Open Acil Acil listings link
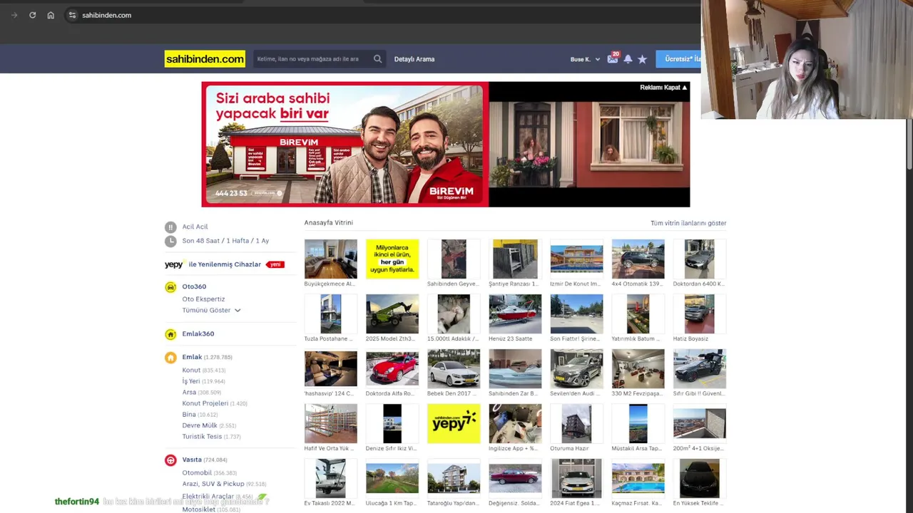Image resolution: width=913 pixels, height=513 pixels. (195, 227)
